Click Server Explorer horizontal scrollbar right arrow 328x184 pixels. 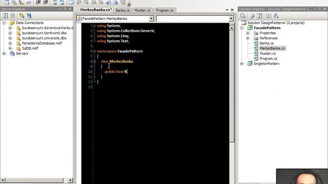pos(70,180)
